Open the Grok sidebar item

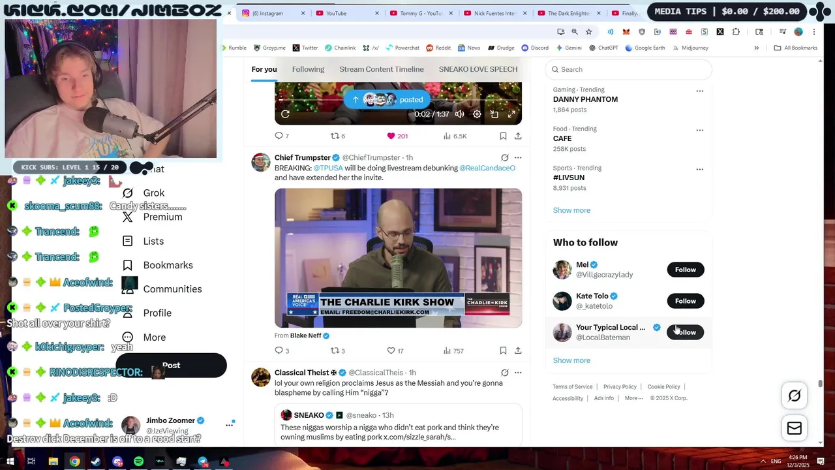144,193
